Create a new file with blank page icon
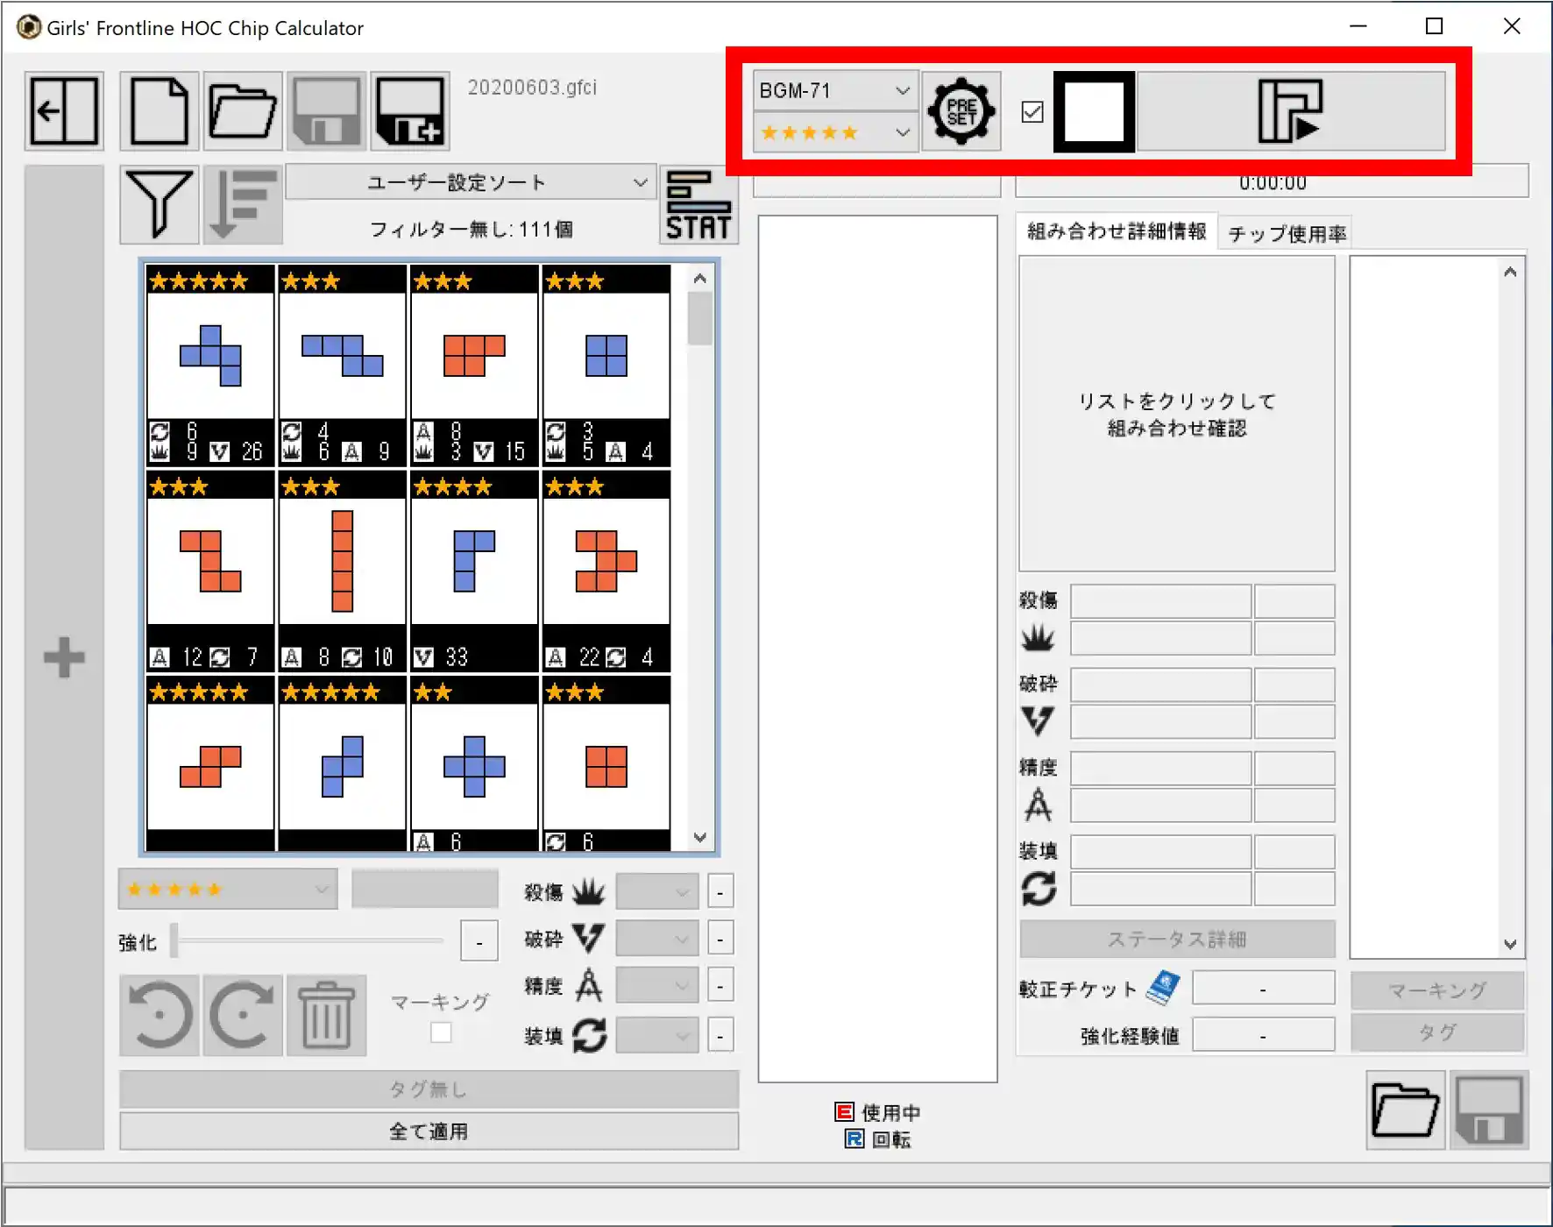 (159, 111)
